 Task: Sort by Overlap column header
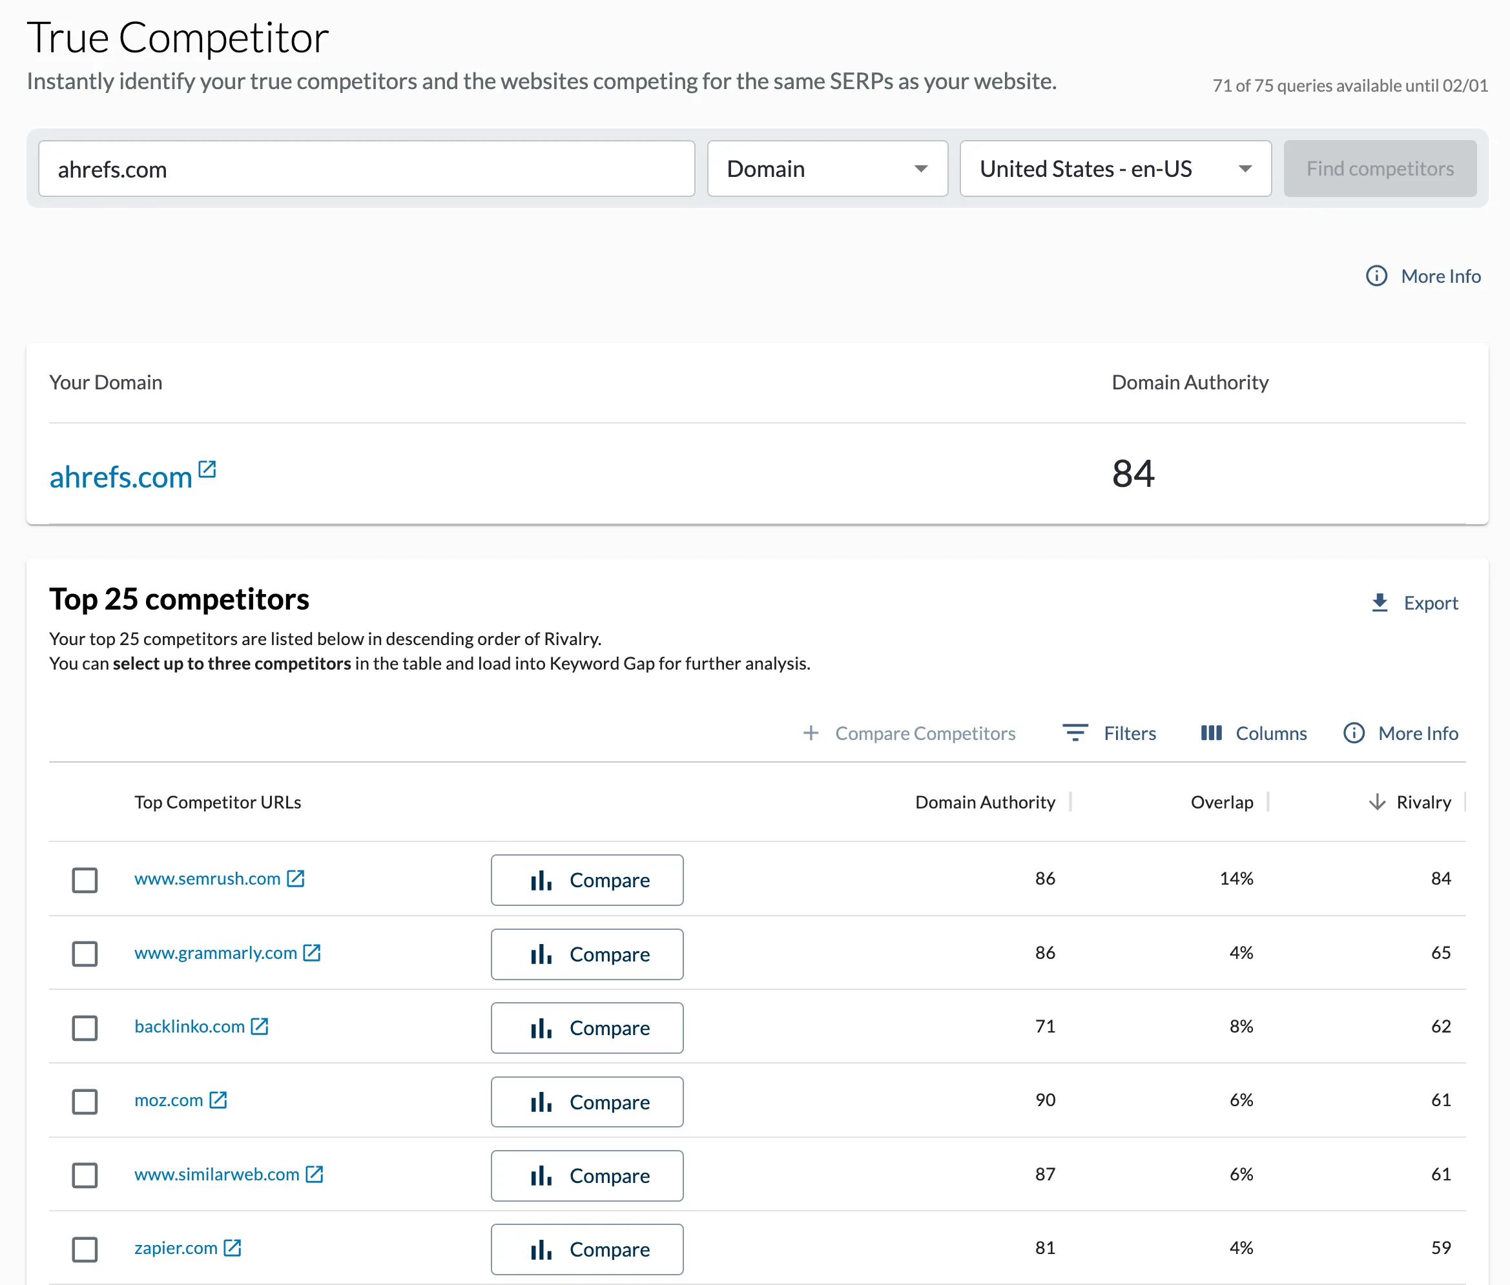click(x=1221, y=802)
